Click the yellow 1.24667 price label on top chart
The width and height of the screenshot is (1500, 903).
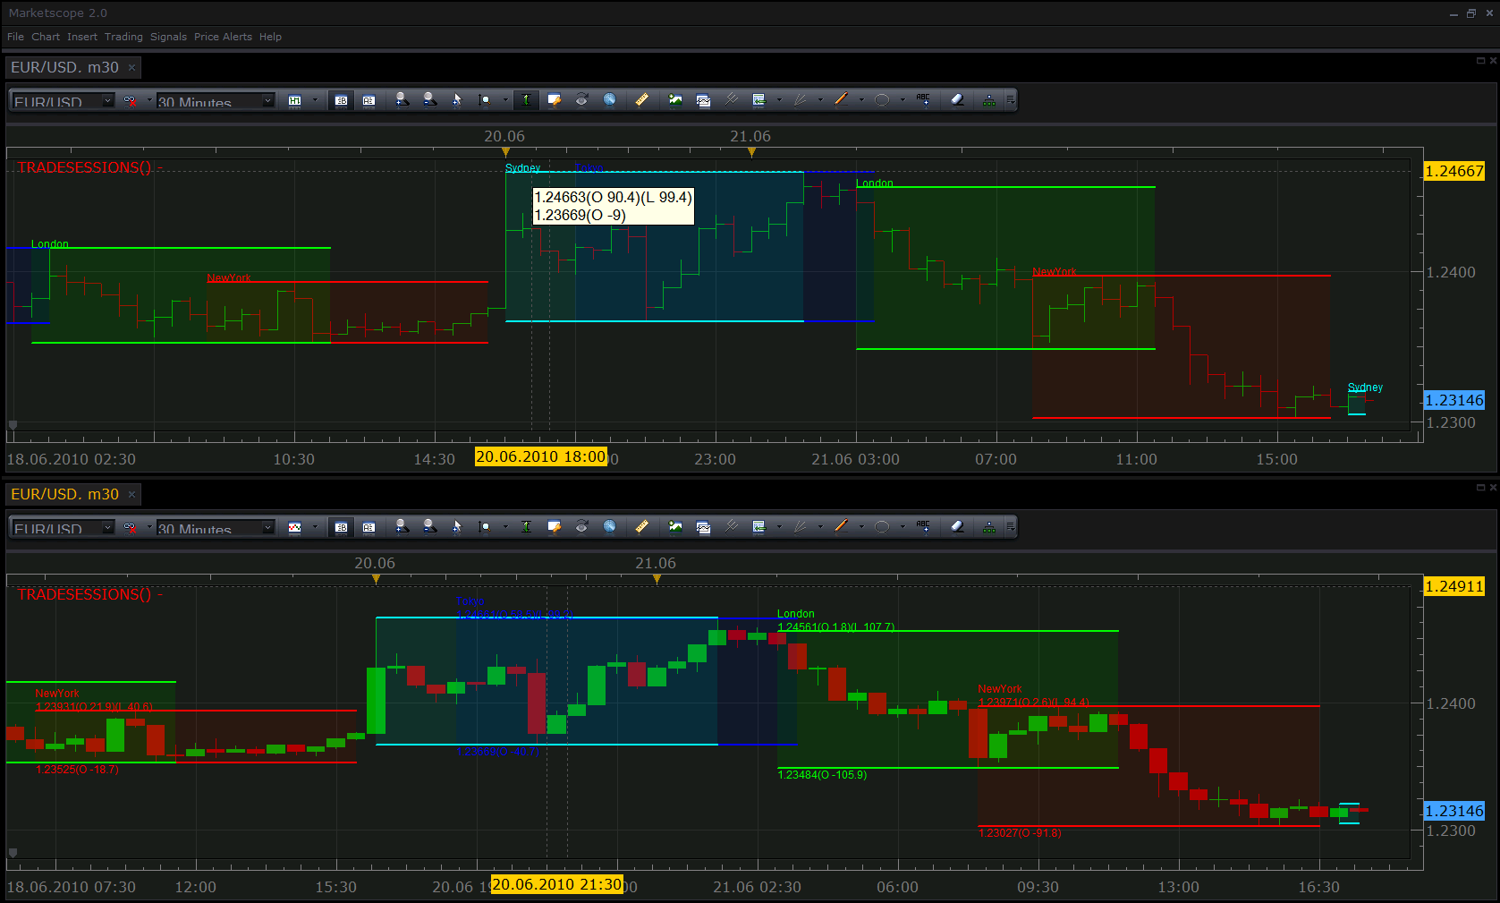point(1454,171)
